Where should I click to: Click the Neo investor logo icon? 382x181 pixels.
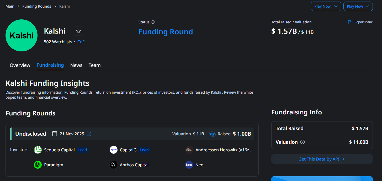point(189,165)
